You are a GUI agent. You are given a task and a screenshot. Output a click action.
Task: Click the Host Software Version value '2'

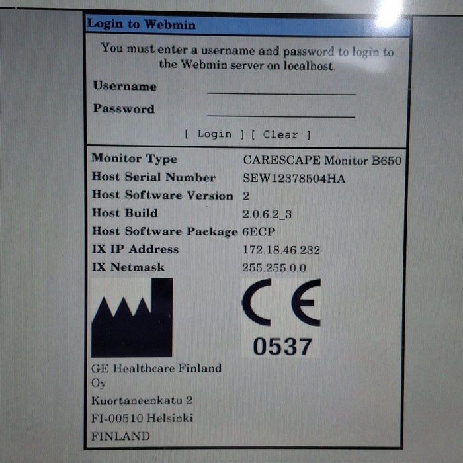tap(245, 196)
